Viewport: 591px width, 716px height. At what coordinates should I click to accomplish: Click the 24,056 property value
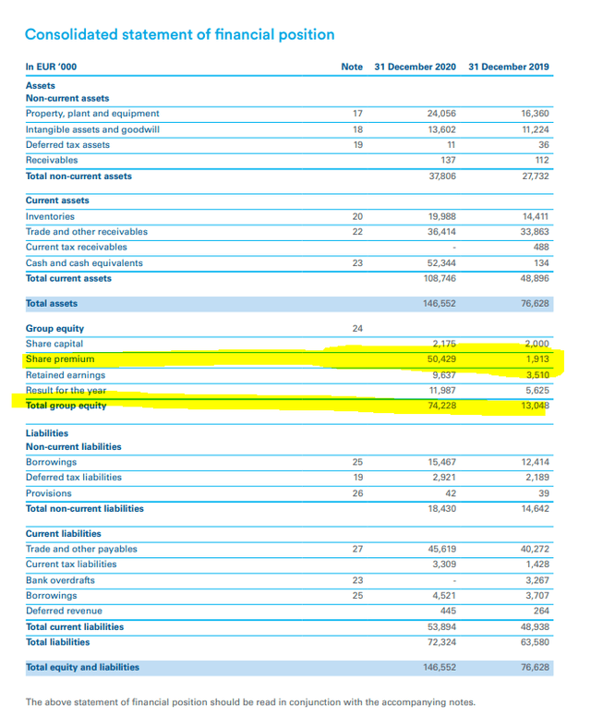point(441,114)
